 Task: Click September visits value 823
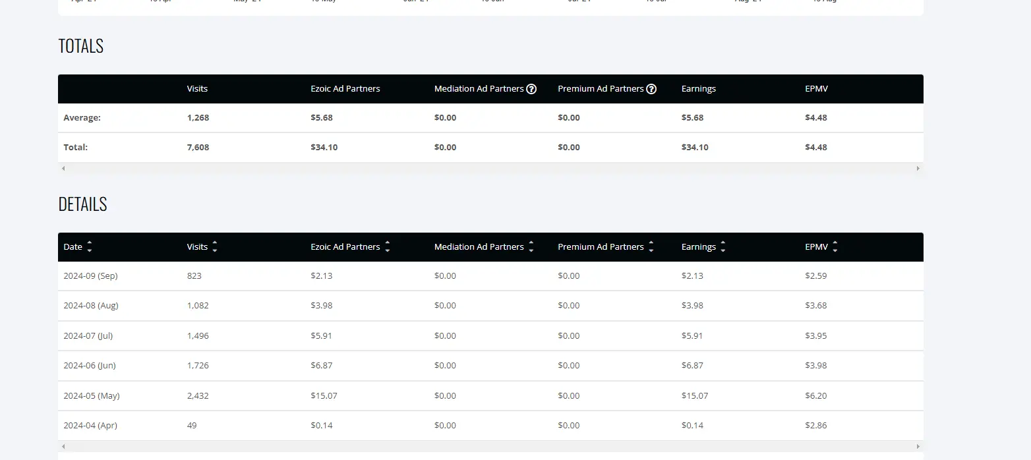click(x=194, y=276)
